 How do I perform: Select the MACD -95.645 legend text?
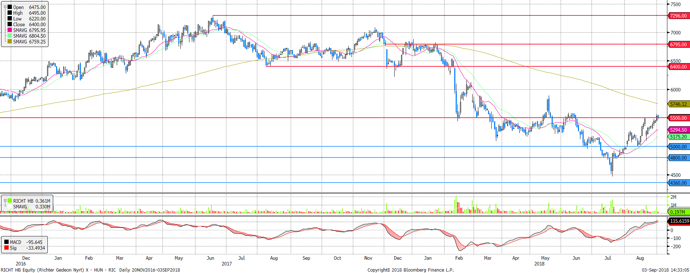pyautogui.click(x=26, y=242)
